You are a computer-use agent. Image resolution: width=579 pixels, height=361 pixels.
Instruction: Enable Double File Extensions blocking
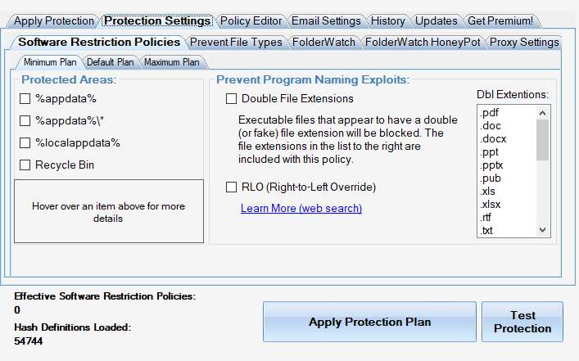[x=232, y=99]
